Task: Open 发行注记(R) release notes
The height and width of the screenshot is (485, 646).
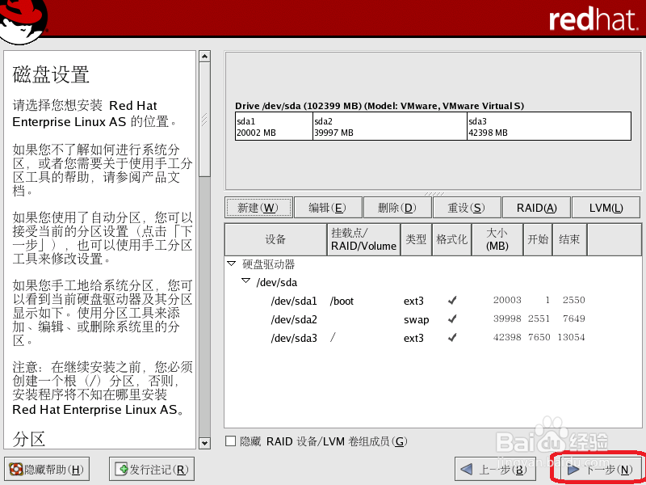Action: tap(152, 470)
